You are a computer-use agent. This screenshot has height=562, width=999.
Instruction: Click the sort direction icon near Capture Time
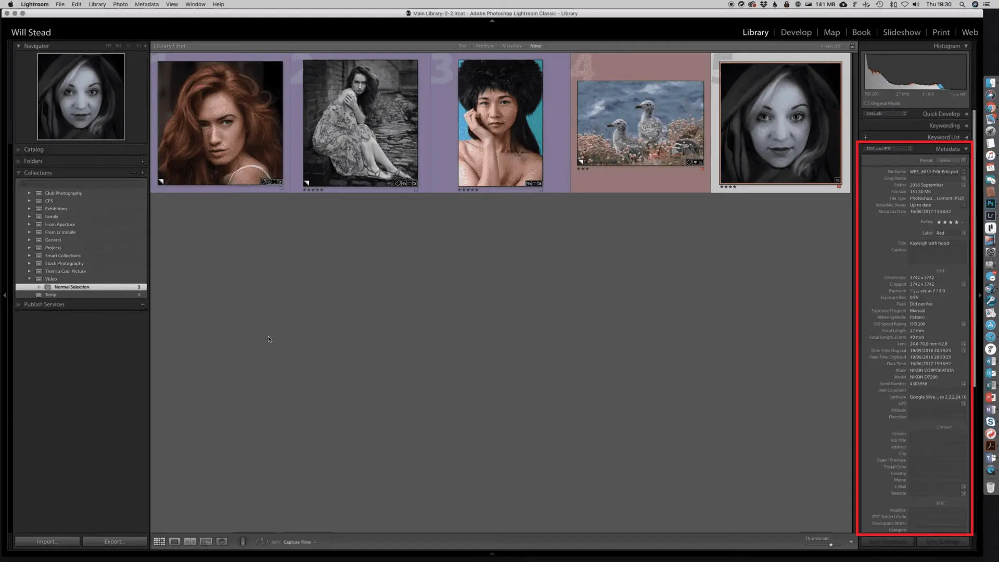(x=314, y=542)
